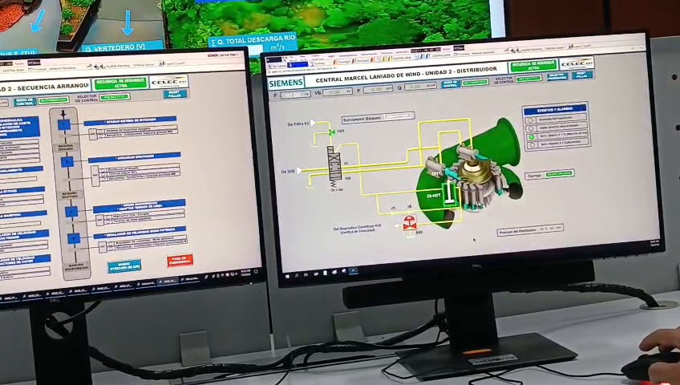Open Task View on the right monitor taskbar
Image resolution: width=680 pixels, height=385 pixels.
coord(306,274)
